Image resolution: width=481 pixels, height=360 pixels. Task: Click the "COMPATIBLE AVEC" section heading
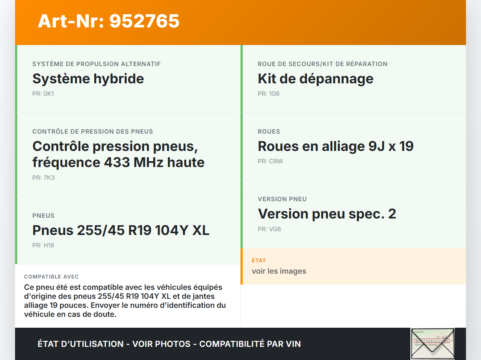[51, 276]
